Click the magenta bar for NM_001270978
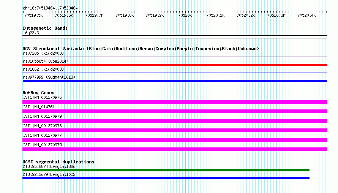 175,130
